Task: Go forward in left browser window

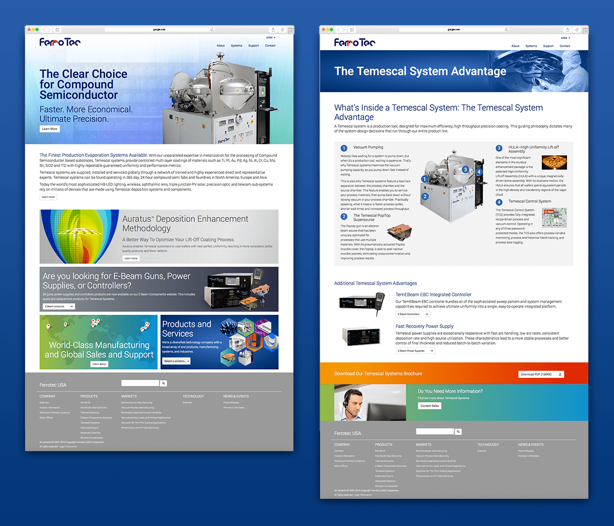Action: (49, 30)
